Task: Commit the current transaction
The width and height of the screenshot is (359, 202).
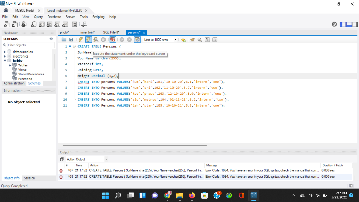Action: 122,40
